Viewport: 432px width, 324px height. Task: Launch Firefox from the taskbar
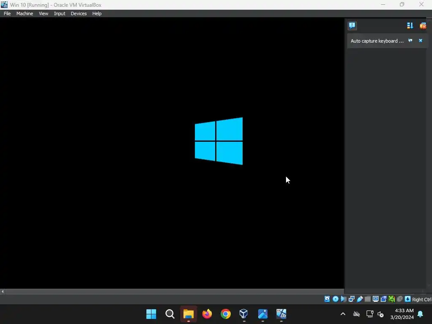(207, 314)
